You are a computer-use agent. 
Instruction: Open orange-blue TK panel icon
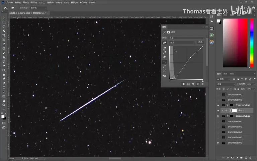point(211,42)
